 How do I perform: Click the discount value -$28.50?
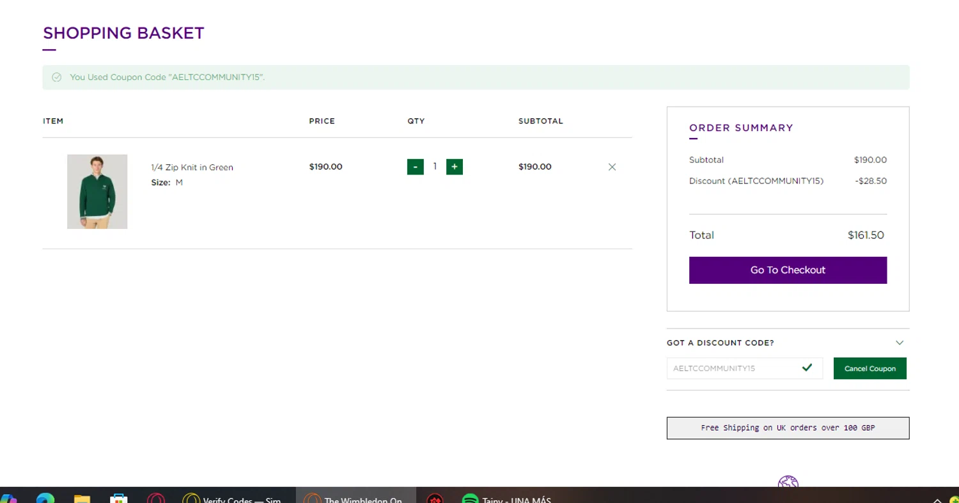click(x=871, y=181)
